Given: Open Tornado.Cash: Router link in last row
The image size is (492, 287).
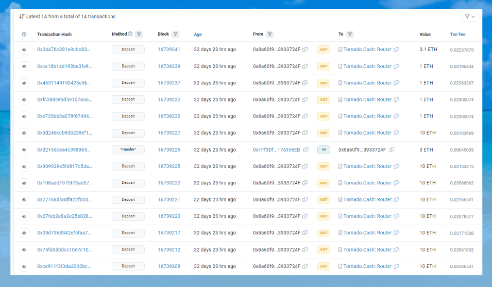Looking at the screenshot, I should pos(367,266).
